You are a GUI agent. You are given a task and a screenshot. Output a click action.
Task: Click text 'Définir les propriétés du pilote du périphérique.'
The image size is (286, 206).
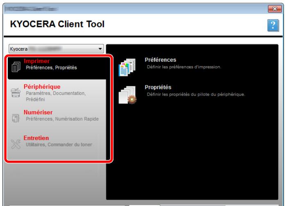click(x=196, y=94)
